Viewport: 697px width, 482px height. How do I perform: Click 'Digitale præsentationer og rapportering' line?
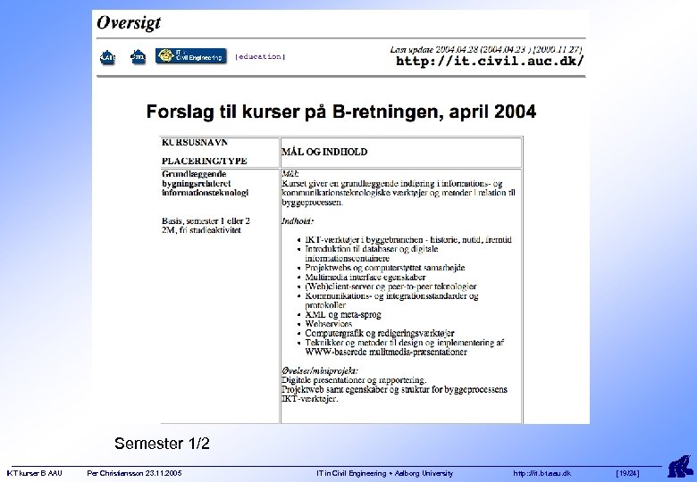354,380
